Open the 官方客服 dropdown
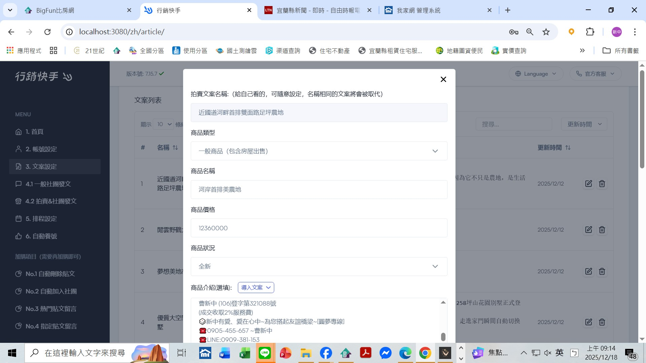Viewport: 646px width, 363px height. pyautogui.click(x=595, y=74)
